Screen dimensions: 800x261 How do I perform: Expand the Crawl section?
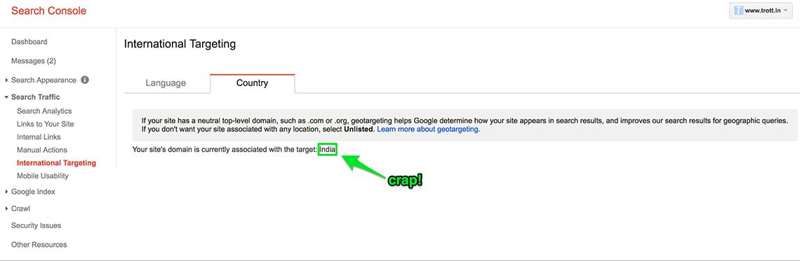click(6, 209)
